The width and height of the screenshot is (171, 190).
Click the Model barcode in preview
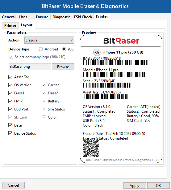click(114, 74)
